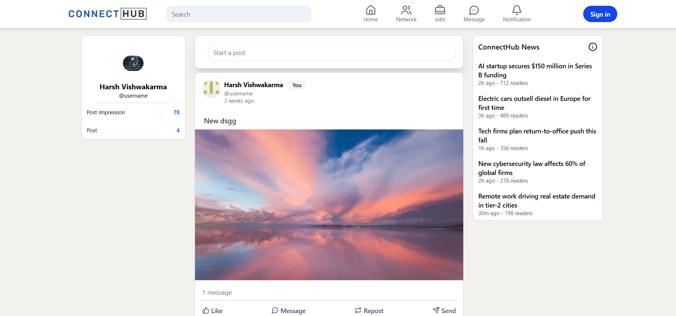Open the Home nav icon
This screenshot has width=676, height=316.
[x=370, y=10]
